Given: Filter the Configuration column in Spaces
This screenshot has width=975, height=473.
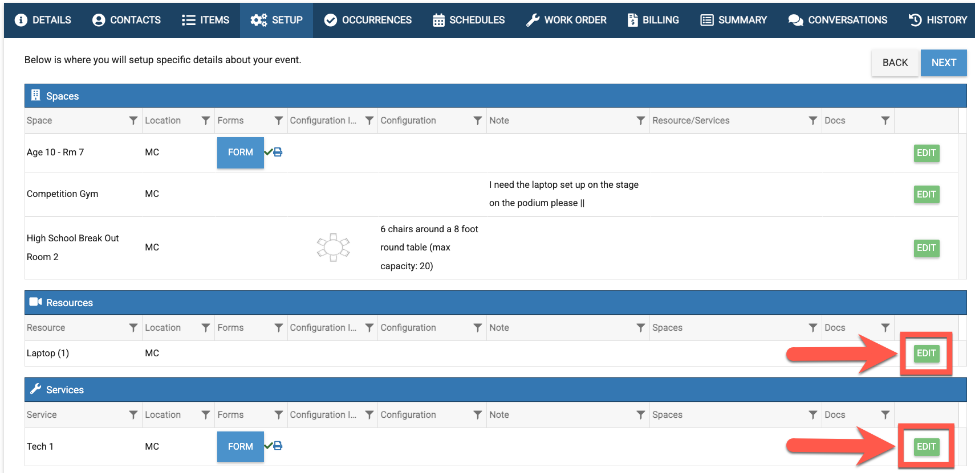Looking at the screenshot, I should (x=478, y=121).
